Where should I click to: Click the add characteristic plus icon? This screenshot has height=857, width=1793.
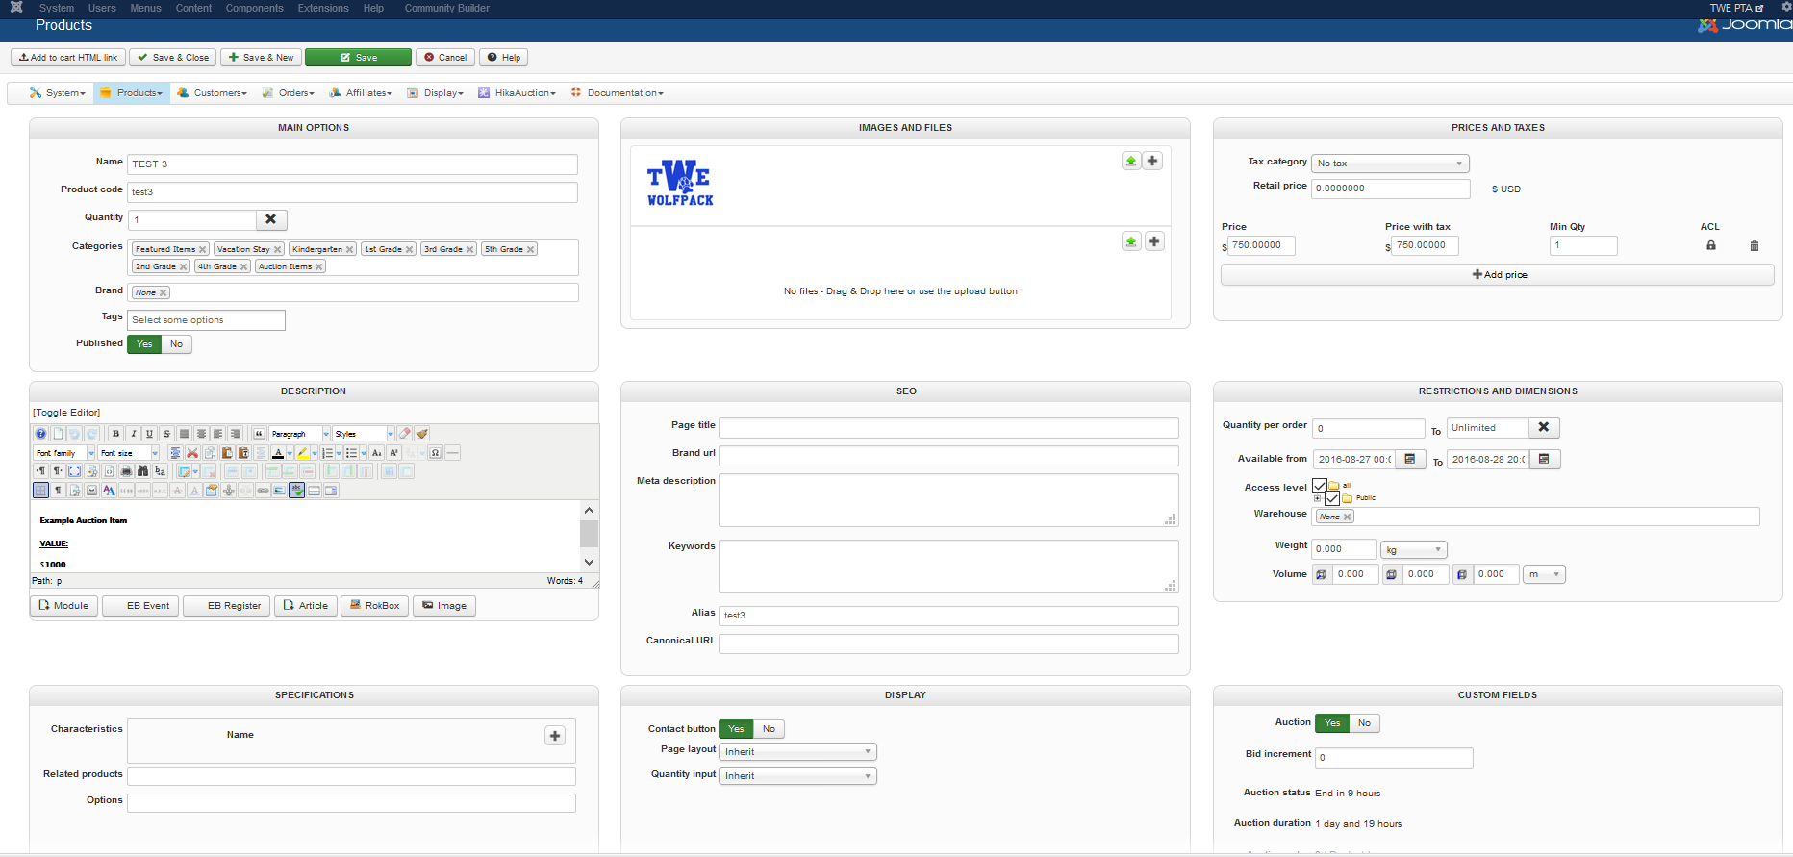(x=555, y=736)
